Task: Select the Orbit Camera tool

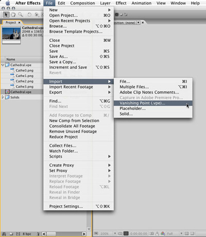Action: coord(37,15)
